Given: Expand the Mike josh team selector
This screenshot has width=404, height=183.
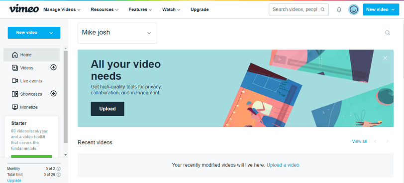Looking at the screenshot, I should [117, 33].
